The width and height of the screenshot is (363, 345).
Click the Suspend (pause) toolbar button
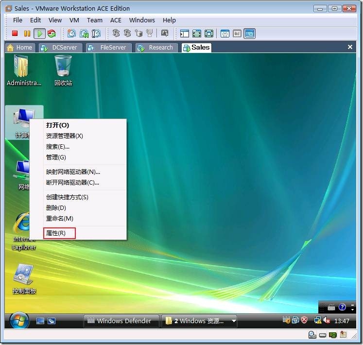click(x=27, y=34)
